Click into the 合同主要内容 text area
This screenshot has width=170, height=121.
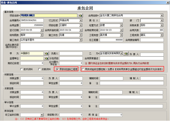92,47
